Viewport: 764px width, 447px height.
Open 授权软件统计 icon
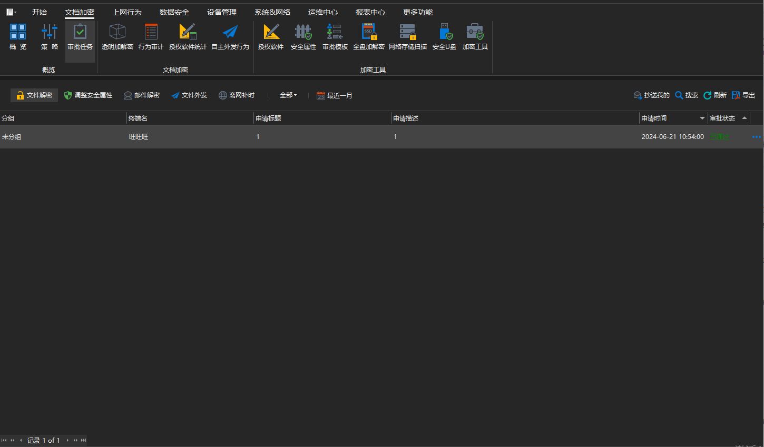click(x=188, y=36)
